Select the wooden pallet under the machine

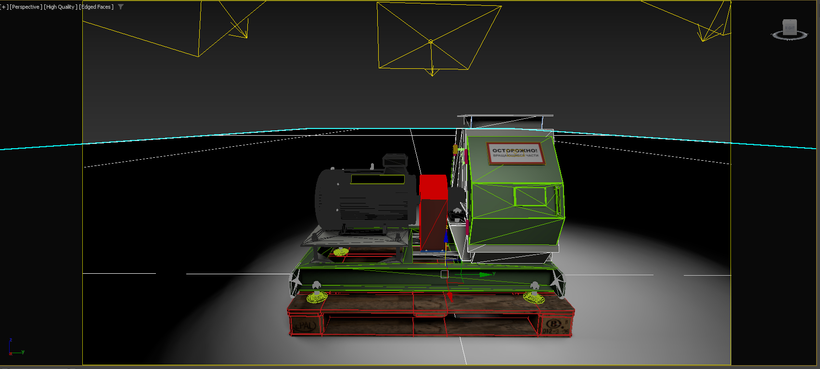[431, 315]
